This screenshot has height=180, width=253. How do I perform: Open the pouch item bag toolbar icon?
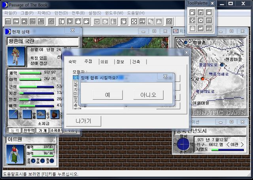click(78, 21)
